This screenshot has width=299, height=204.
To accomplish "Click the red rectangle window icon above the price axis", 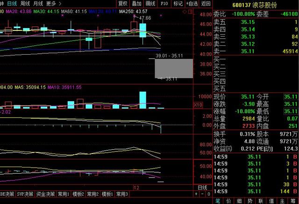I will pyautogui.click(x=190, y=12).
